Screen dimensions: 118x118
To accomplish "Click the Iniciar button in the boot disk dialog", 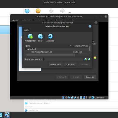I will click(76, 77).
